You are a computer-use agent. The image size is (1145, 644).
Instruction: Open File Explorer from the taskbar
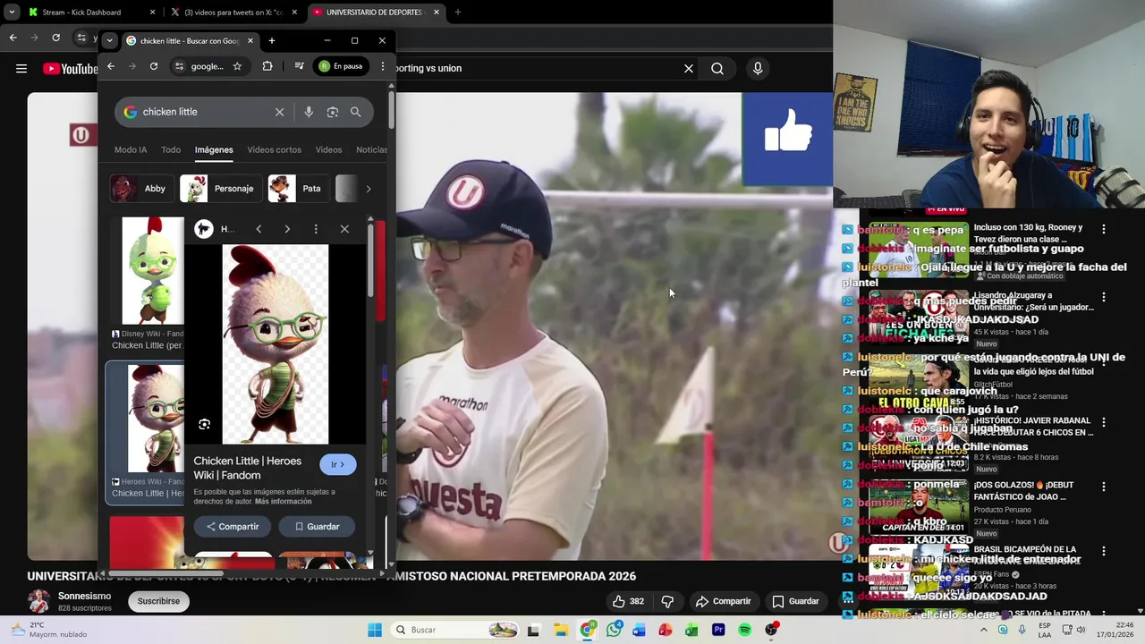(560, 630)
